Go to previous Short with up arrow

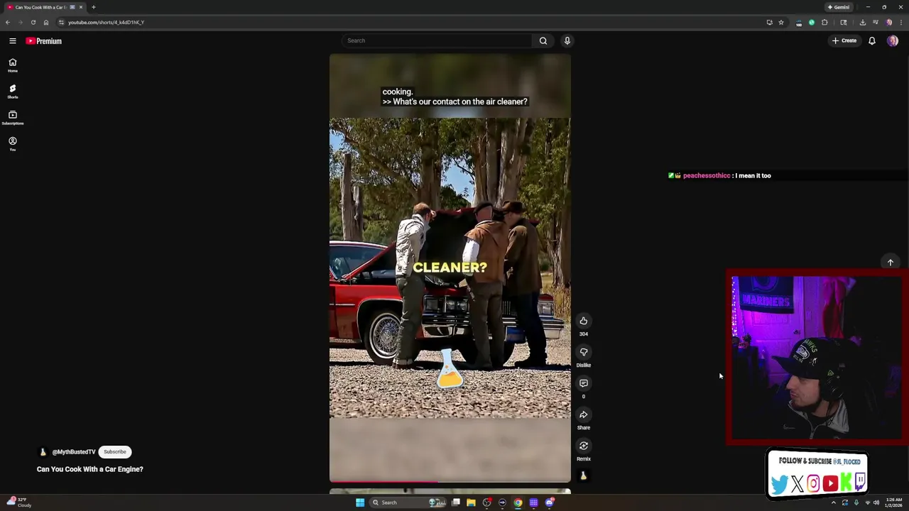click(x=890, y=263)
